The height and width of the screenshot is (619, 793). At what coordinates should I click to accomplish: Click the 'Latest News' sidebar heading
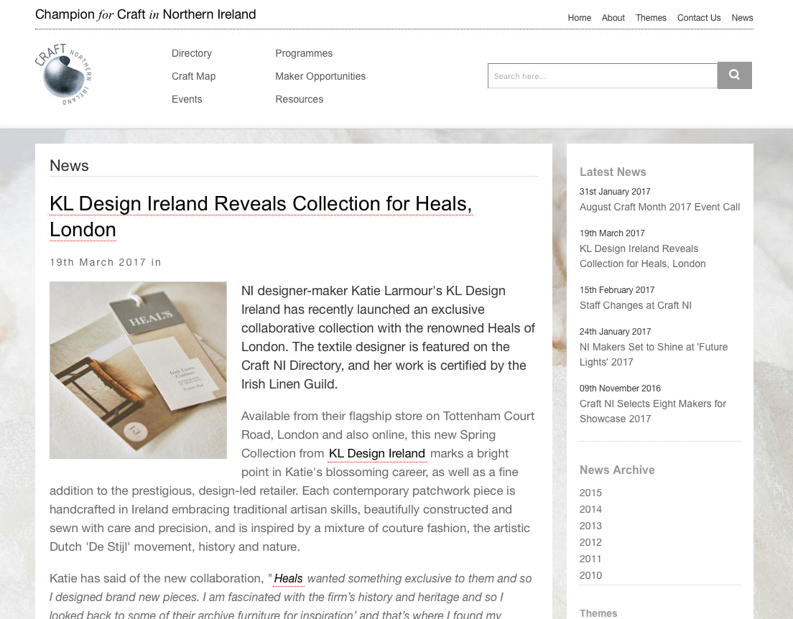point(613,172)
